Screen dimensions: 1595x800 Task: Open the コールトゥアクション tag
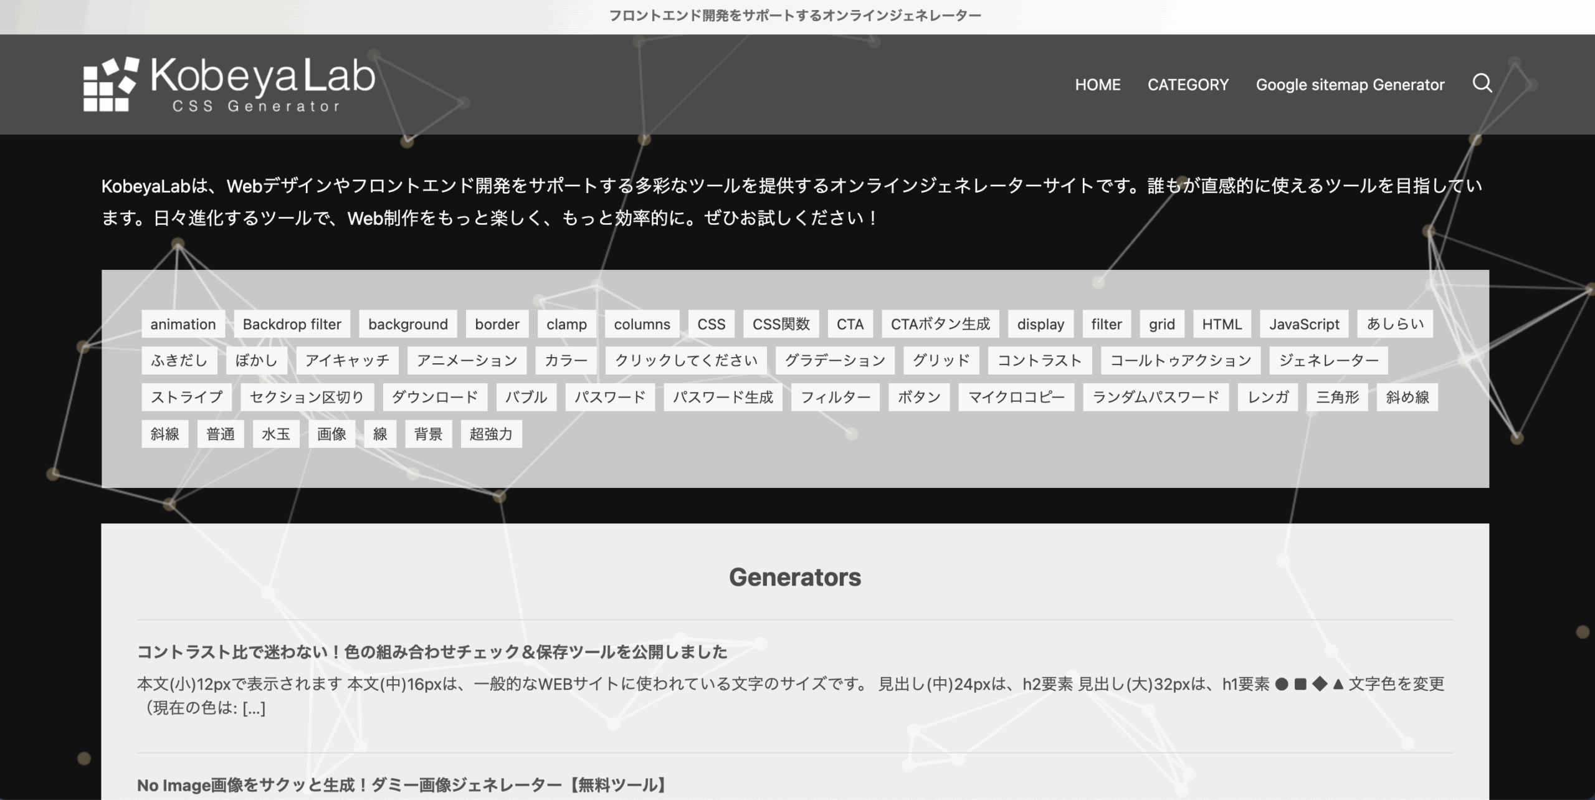[x=1180, y=360]
